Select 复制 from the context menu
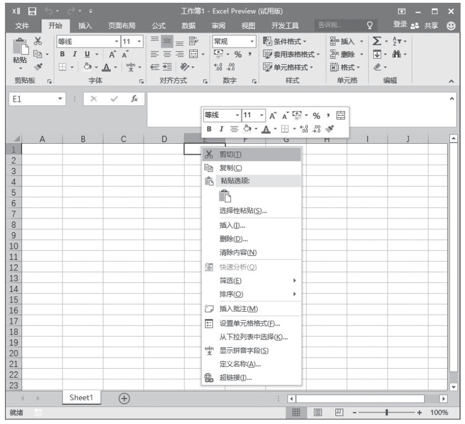Image resolution: width=465 pixels, height=424 pixels. [228, 167]
